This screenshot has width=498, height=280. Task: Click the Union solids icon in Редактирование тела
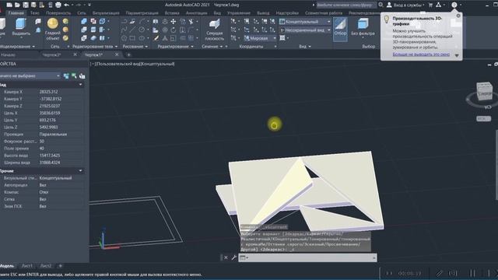pyautogui.click(x=84, y=21)
